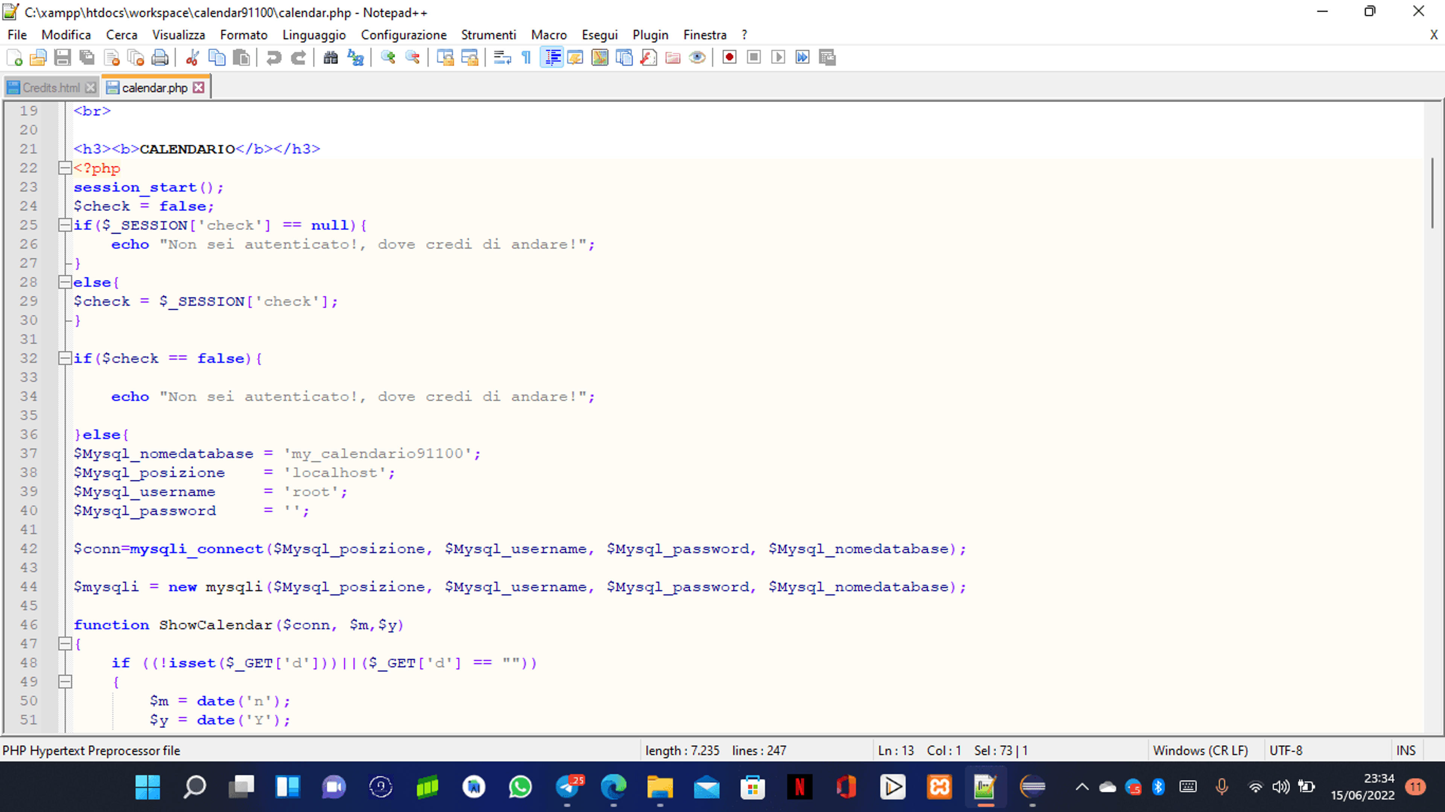Click the Copy toolbar icon
Screen dimensions: 1445x812
click(216, 57)
